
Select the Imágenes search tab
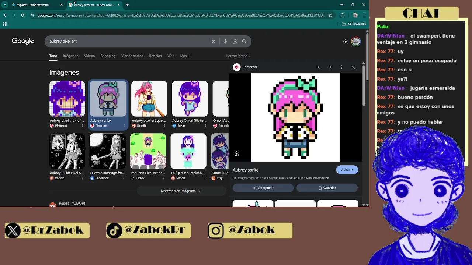point(70,56)
